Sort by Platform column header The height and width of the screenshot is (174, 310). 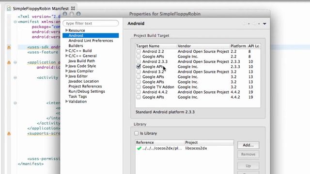[238, 46]
